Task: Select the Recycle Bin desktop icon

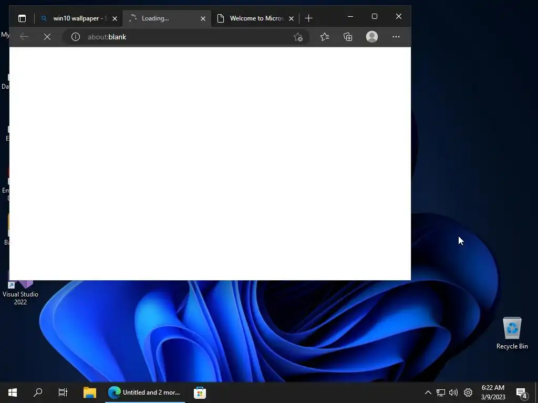Action: pos(512,333)
